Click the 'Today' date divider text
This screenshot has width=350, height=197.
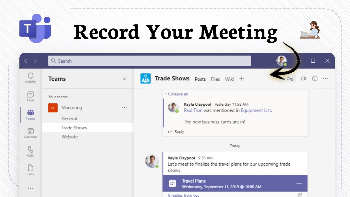coord(235,146)
